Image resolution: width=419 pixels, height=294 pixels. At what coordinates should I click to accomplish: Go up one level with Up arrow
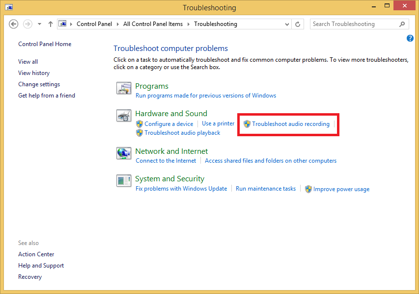pyautogui.click(x=51, y=24)
